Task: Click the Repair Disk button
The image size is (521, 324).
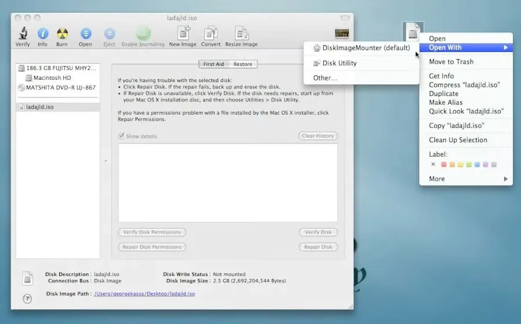Action: click(x=318, y=247)
